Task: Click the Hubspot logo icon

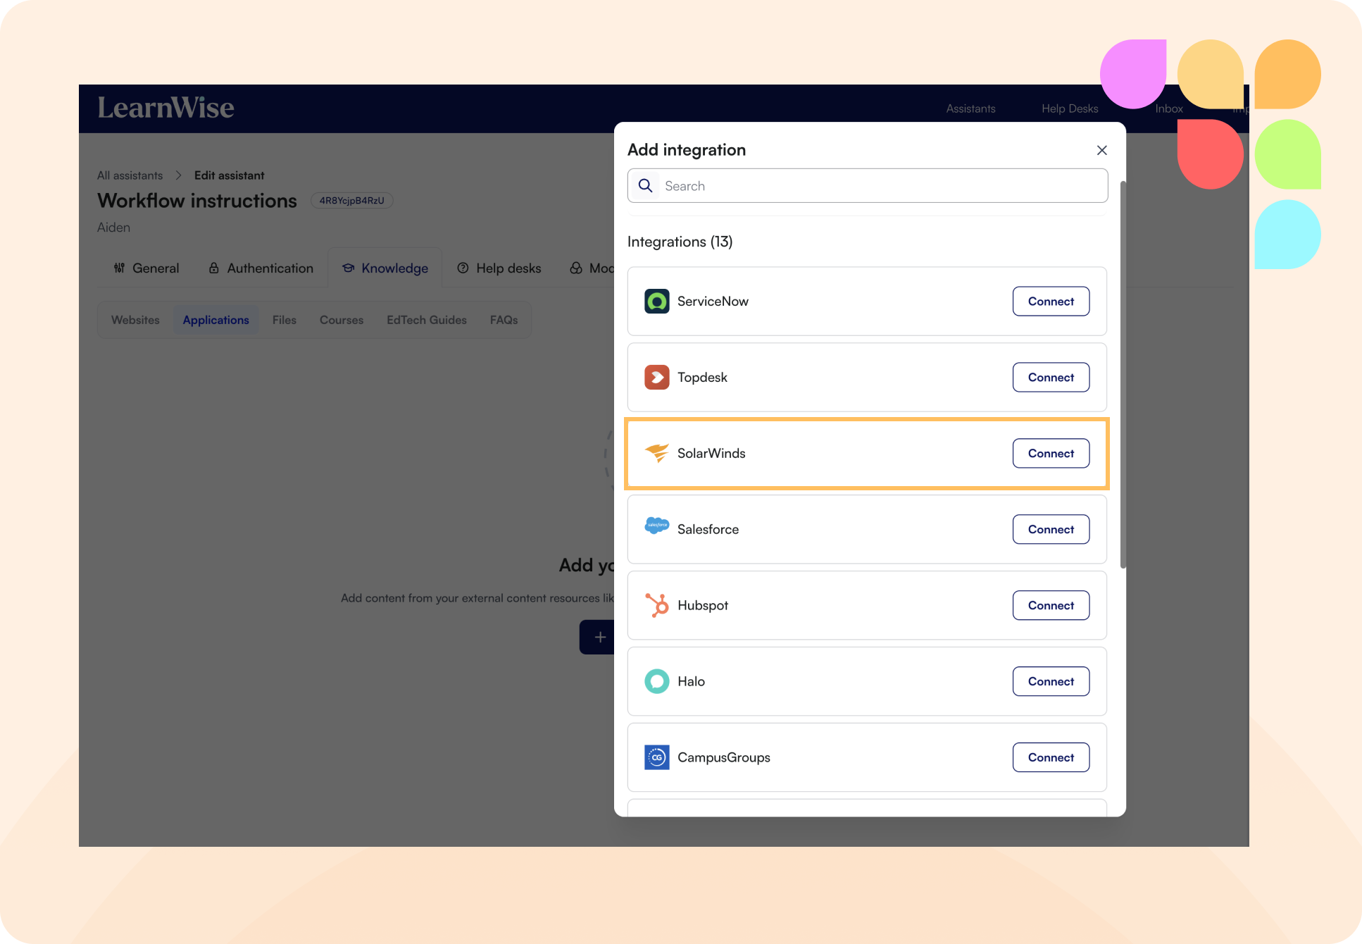Action: click(656, 605)
